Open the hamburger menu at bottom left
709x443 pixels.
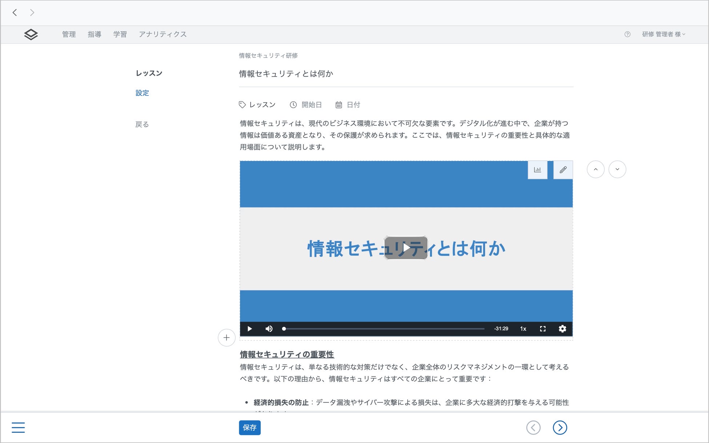(18, 427)
